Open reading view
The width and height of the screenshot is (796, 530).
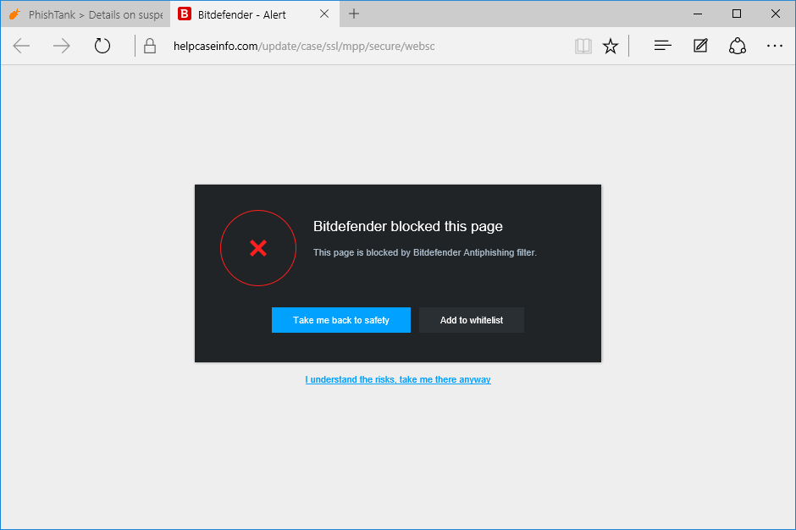click(583, 46)
